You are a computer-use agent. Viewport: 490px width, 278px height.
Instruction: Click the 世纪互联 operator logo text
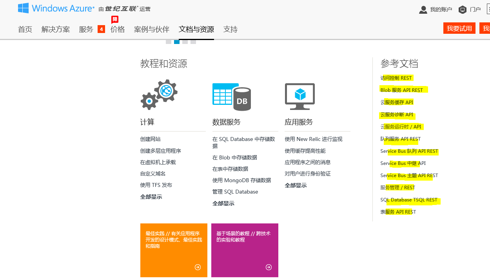click(x=122, y=9)
